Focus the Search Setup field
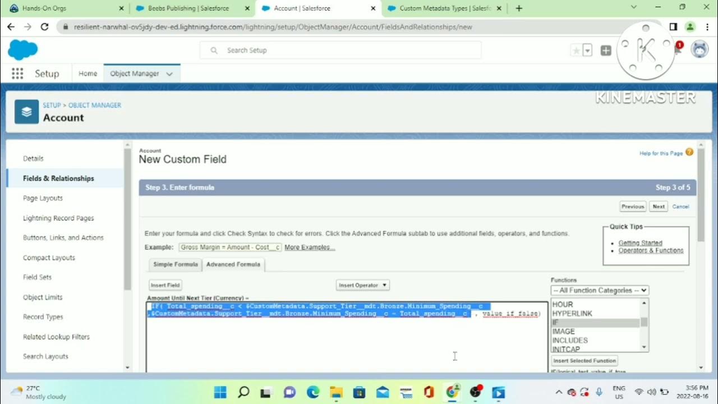 (340, 50)
